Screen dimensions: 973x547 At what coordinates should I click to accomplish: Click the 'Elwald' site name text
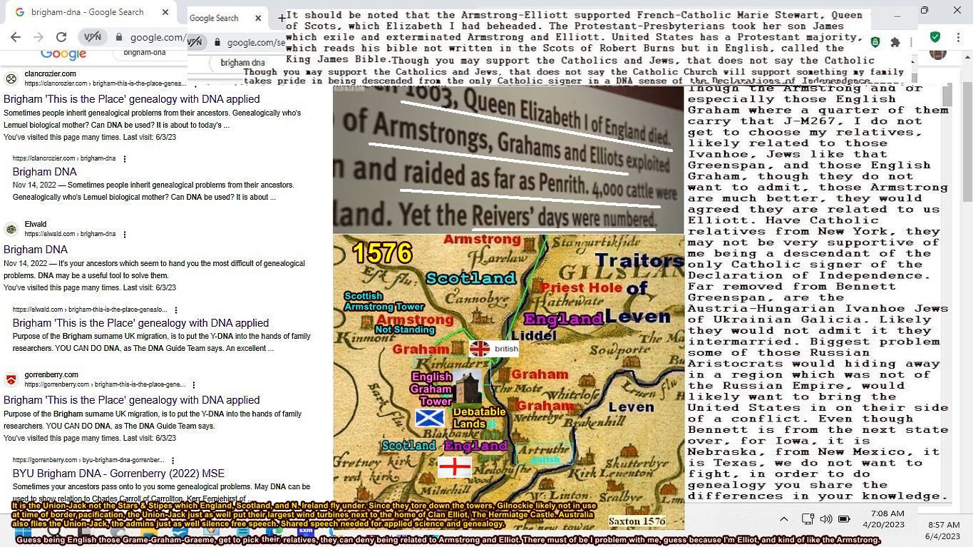point(36,225)
